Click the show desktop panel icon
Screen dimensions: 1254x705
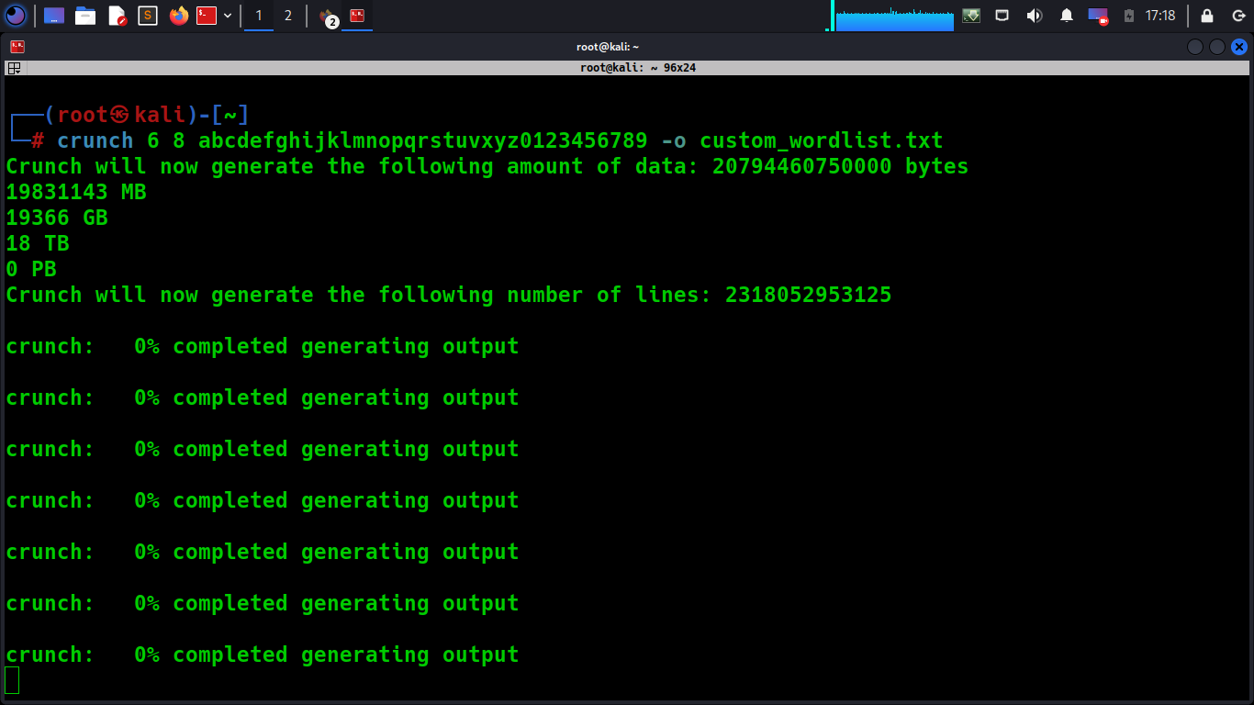54,16
